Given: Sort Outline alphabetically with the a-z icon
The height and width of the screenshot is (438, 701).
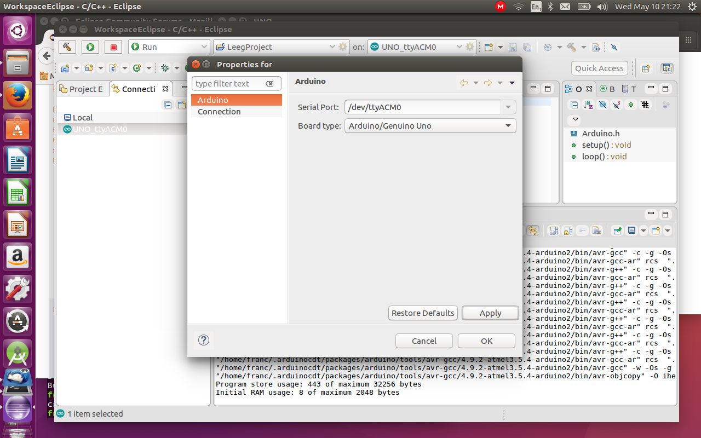Looking at the screenshot, I should pyautogui.click(x=588, y=105).
